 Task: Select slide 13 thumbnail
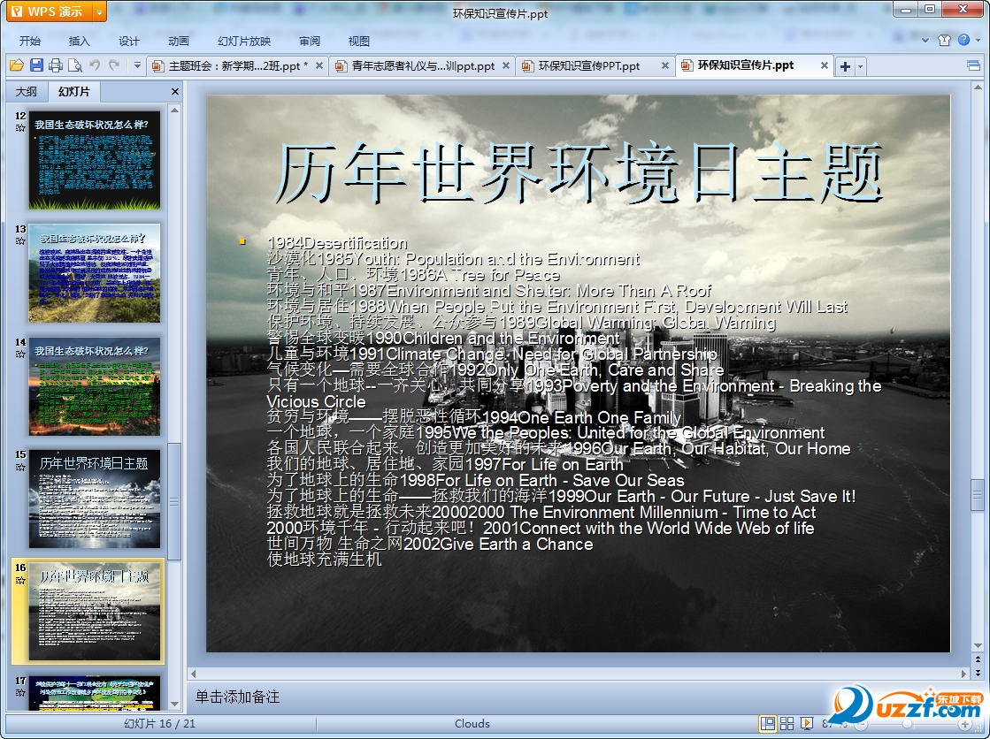pos(94,272)
